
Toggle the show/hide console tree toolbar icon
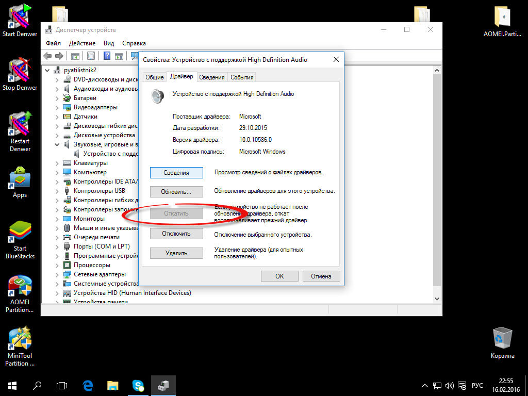click(x=75, y=56)
